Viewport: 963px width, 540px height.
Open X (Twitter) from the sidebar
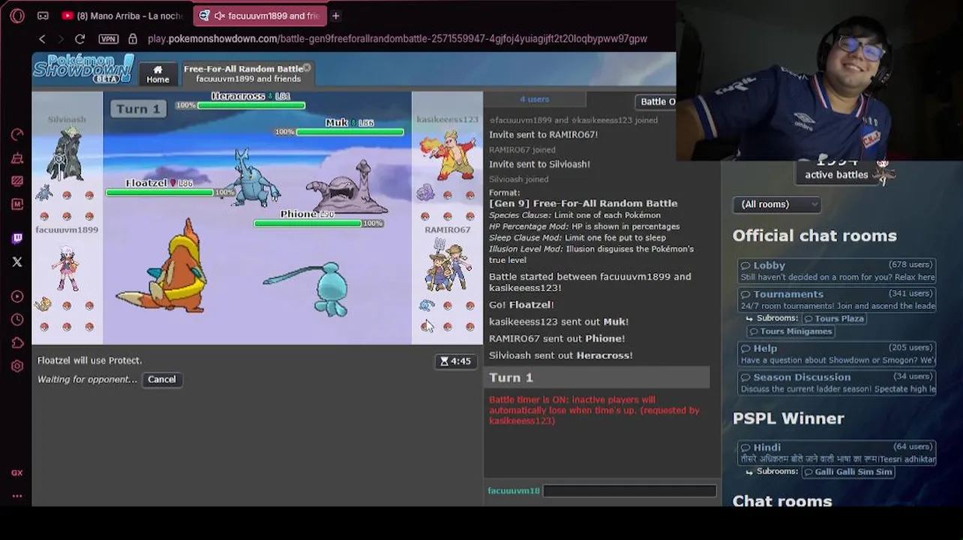[x=17, y=262]
